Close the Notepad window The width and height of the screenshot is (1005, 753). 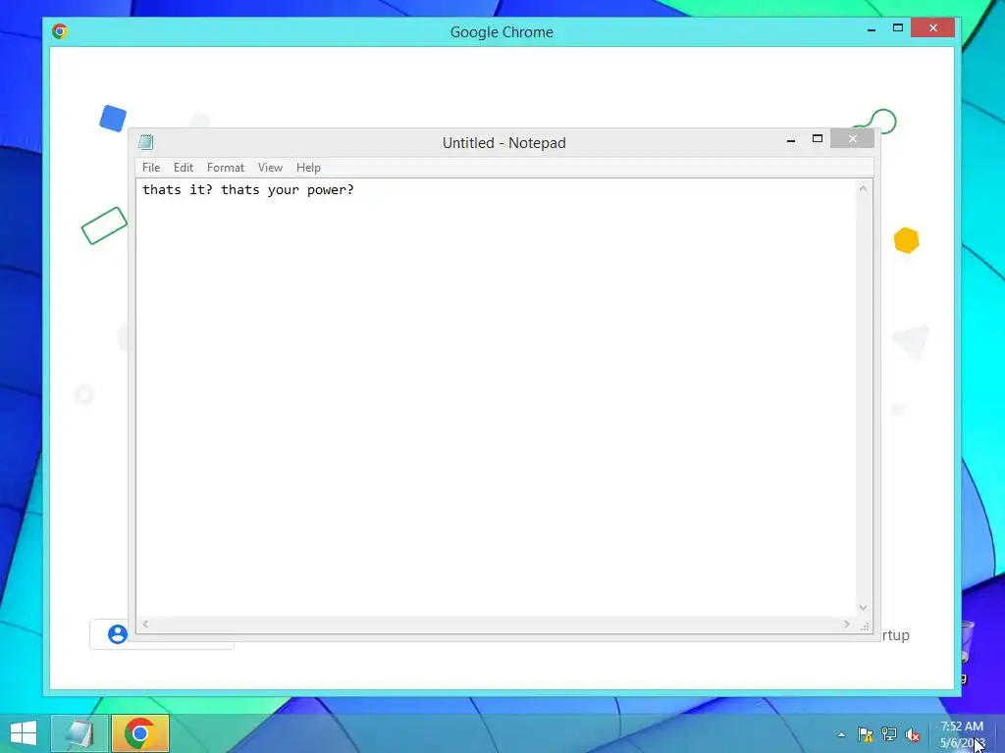point(853,138)
